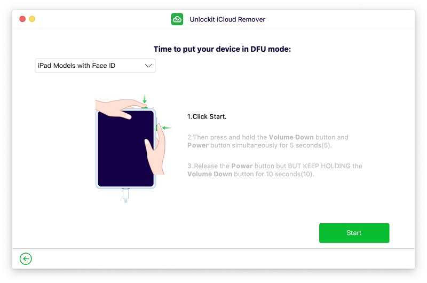Image resolution: width=427 pixels, height=283 pixels.
Task: Select the step 3 Release Power instruction text
Action: tap(274, 170)
